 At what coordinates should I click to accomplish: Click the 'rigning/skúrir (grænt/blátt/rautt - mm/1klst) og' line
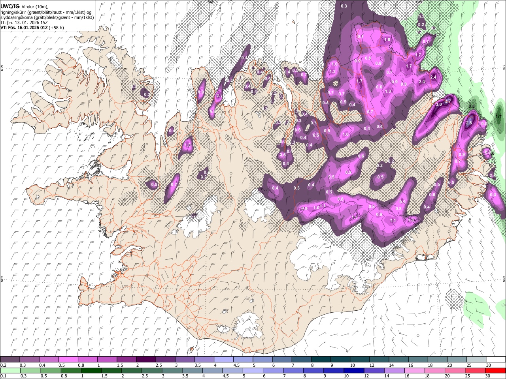46,12
